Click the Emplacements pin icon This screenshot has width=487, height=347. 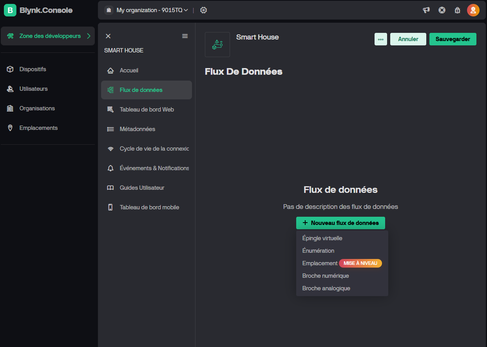[10, 128]
